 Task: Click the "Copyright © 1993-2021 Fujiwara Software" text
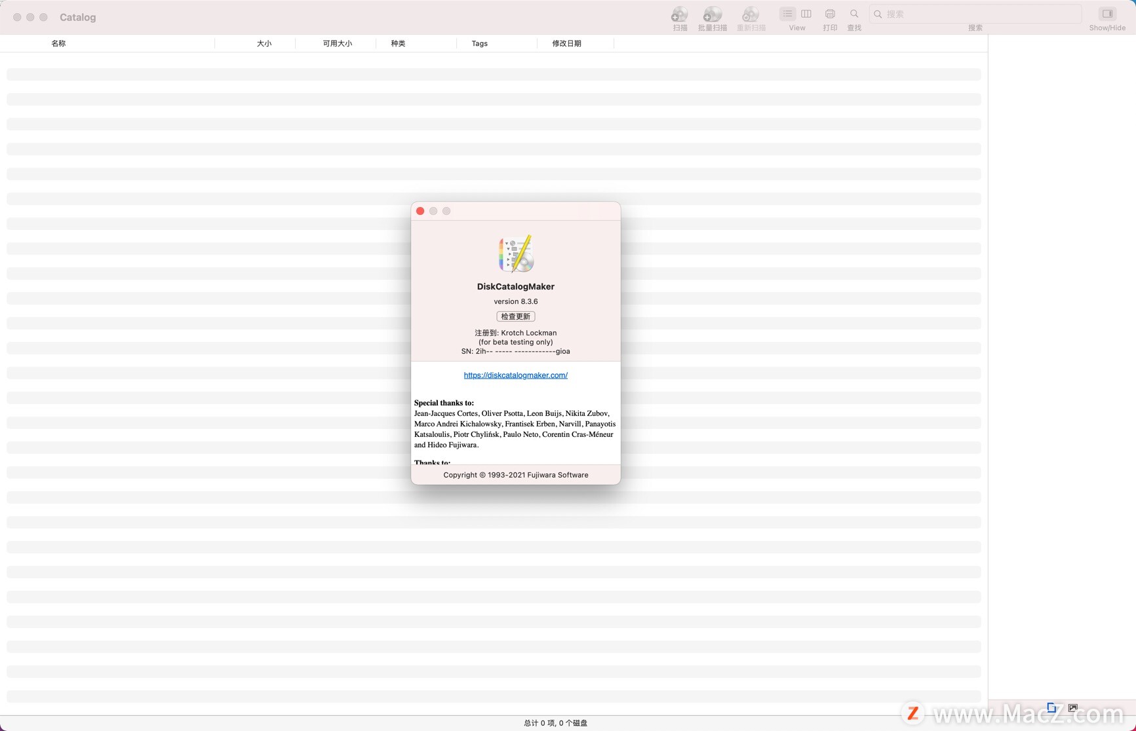click(x=516, y=475)
